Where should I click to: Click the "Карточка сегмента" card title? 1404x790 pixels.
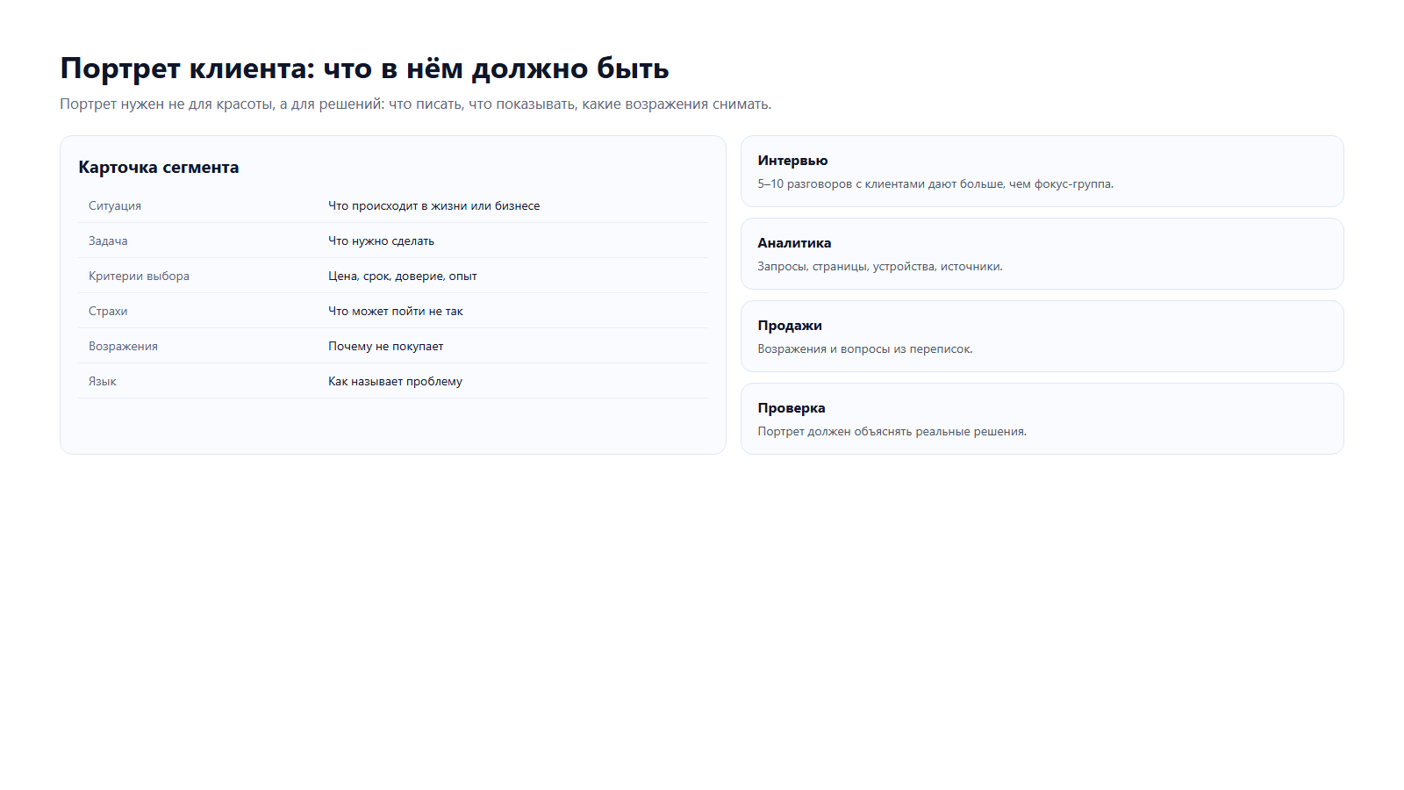158,167
